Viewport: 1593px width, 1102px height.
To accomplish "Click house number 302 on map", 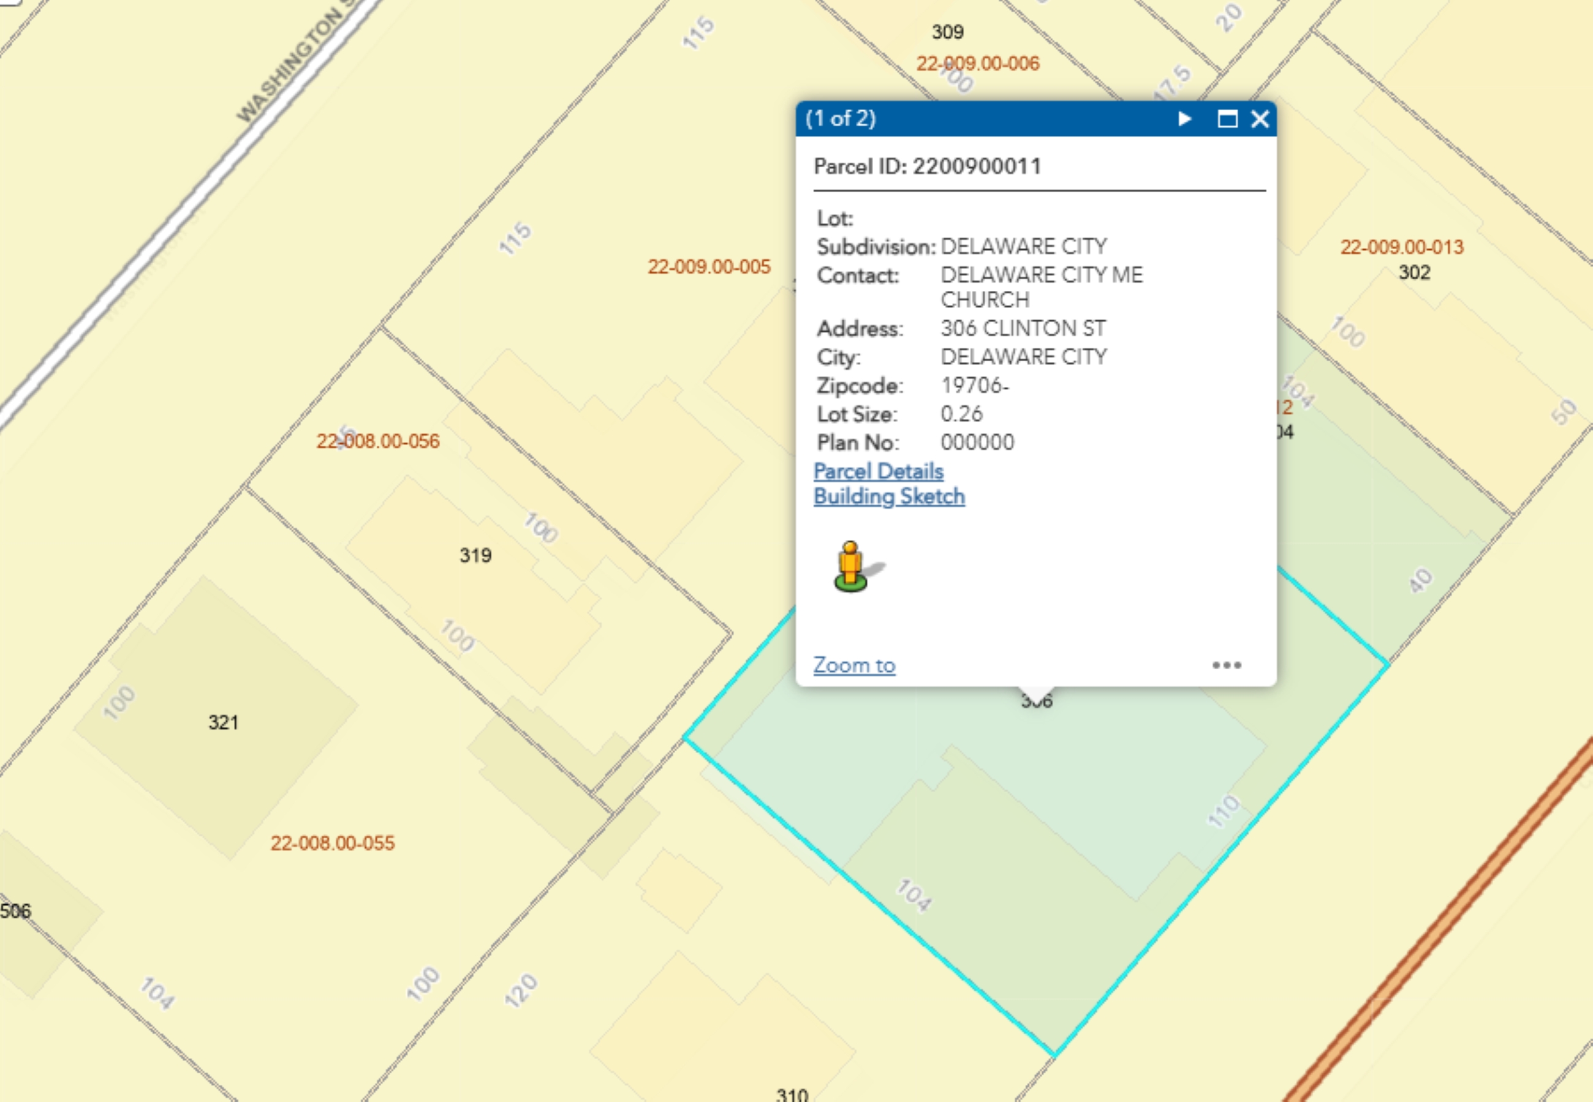I will pyautogui.click(x=1414, y=272).
